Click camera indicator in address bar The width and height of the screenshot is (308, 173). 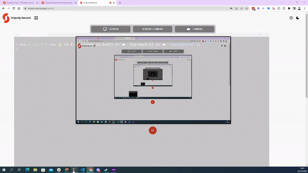231,8
